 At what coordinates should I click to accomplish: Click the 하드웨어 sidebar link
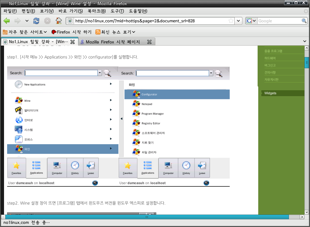click(270, 58)
